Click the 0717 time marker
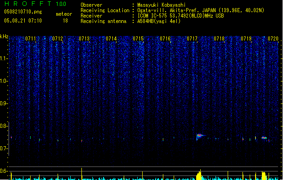The width and height of the screenshot is (283, 180). (192, 39)
